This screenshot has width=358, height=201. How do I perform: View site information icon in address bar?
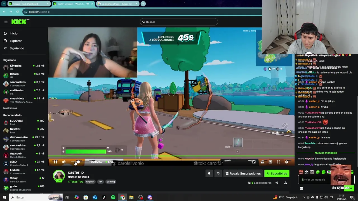25,12
